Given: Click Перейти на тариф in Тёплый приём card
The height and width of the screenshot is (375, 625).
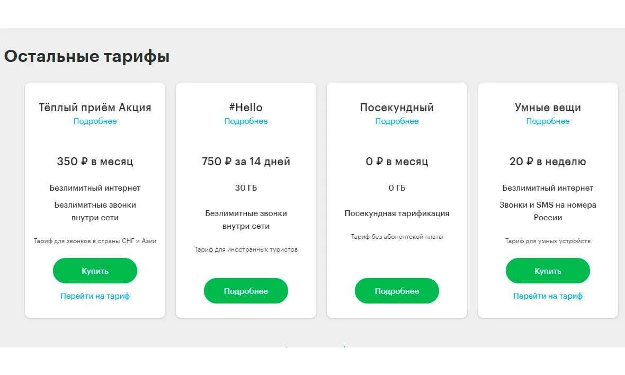Looking at the screenshot, I should tap(95, 296).
